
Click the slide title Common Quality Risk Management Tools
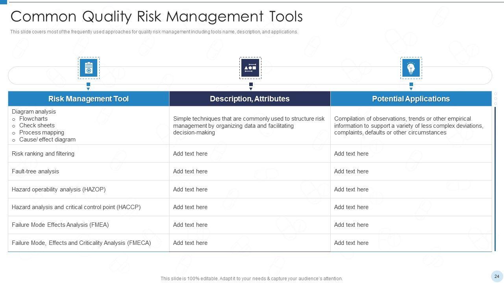(156, 17)
